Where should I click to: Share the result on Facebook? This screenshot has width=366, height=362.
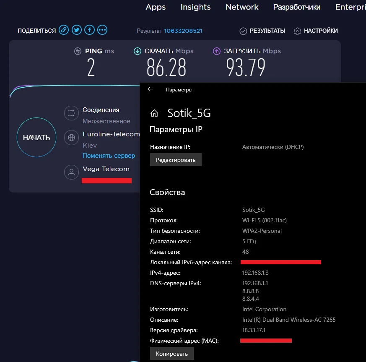[89, 30]
